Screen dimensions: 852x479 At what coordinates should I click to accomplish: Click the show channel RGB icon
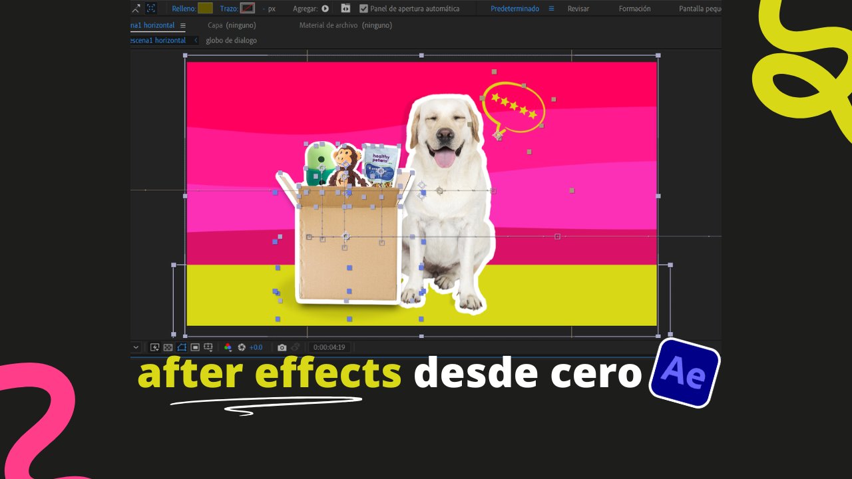click(228, 347)
